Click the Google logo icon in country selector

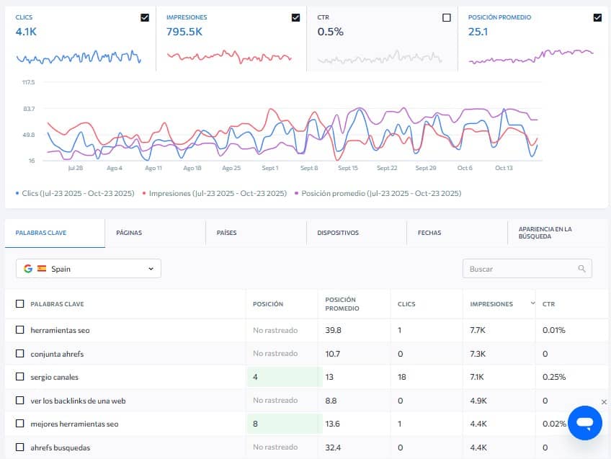[28, 269]
